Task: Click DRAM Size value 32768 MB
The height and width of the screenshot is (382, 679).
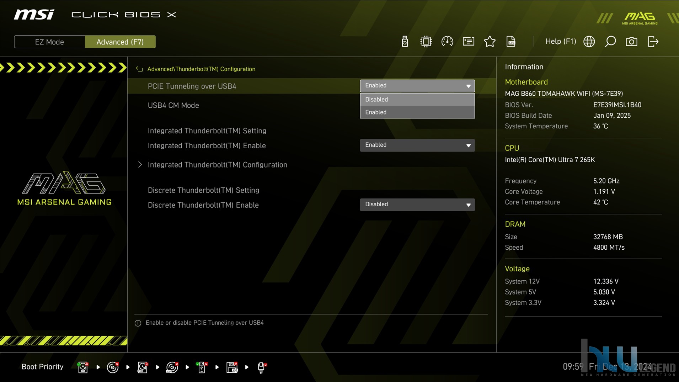Action: [x=608, y=237]
